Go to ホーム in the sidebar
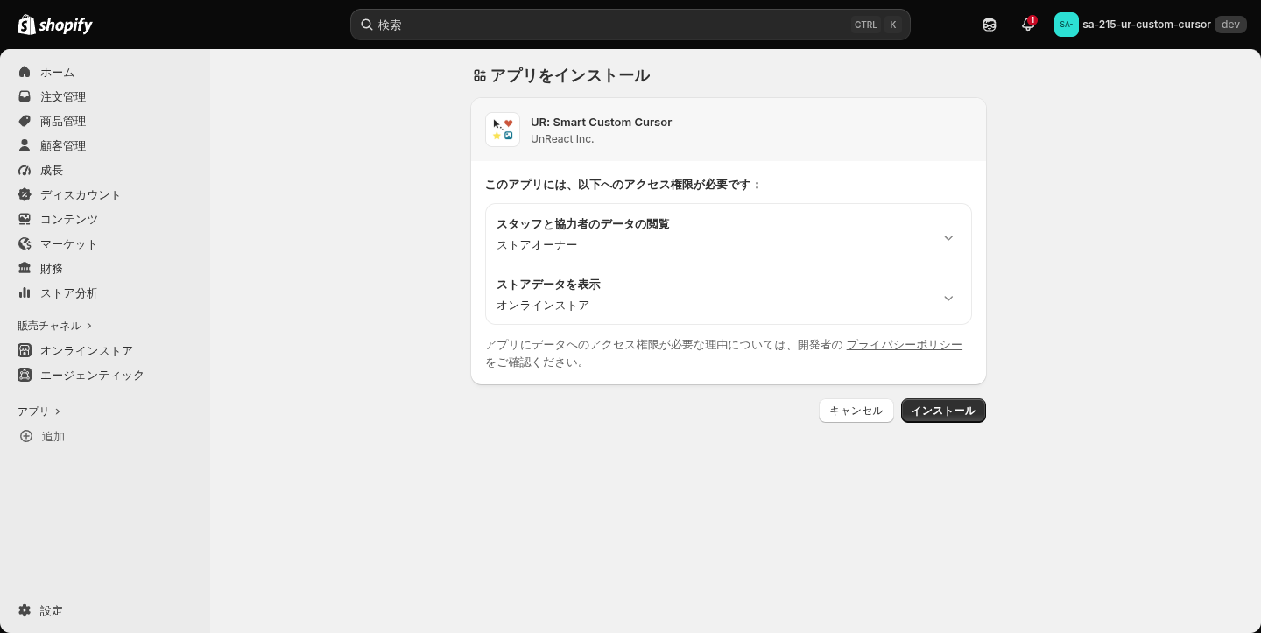 tap(105, 72)
